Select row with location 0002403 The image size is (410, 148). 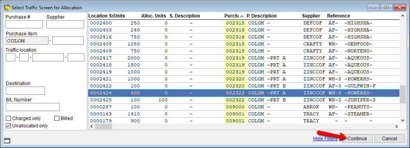[x=244, y=30]
